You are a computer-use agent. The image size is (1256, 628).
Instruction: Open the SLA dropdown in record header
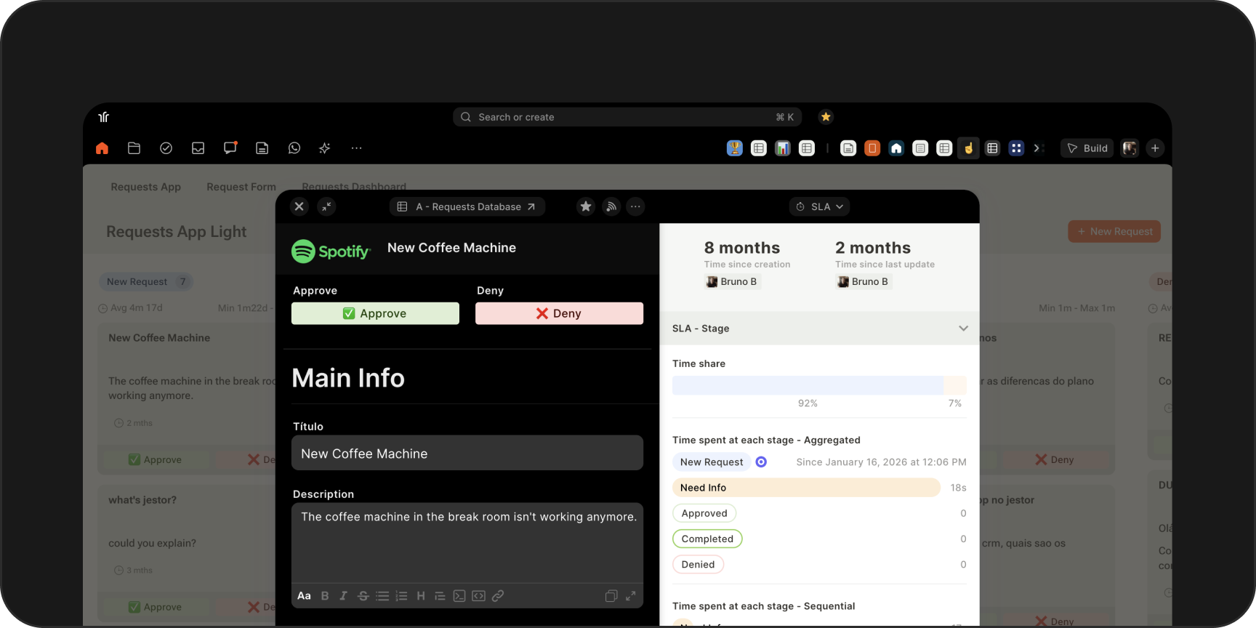coord(819,206)
